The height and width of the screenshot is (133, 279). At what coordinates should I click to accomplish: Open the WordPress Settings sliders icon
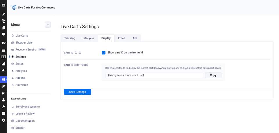coord(3,114)
